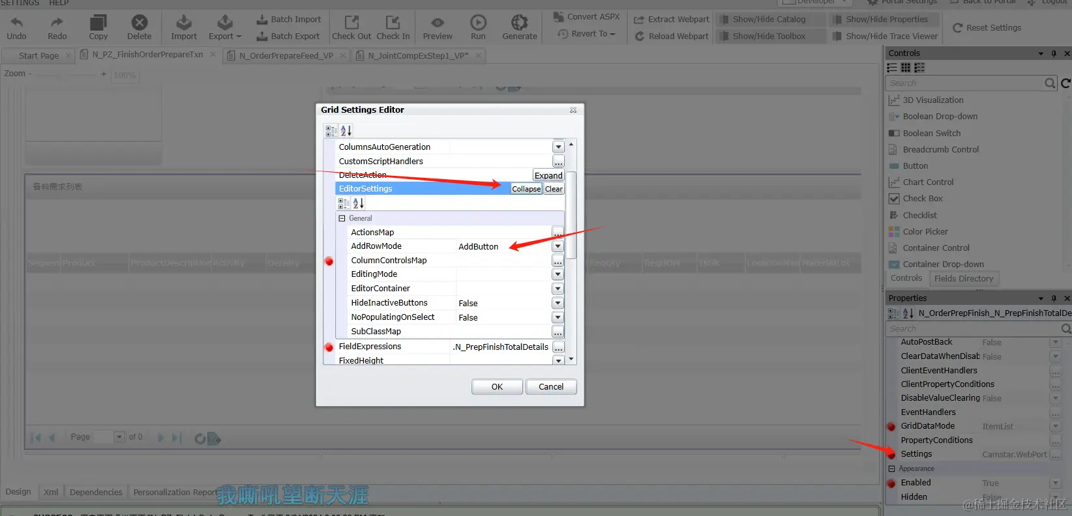Open the EditorContainer dropdown
The height and width of the screenshot is (516, 1072).
tap(558, 289)
